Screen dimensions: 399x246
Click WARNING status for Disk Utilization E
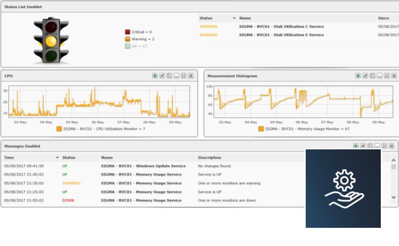(x=208, y=35)
